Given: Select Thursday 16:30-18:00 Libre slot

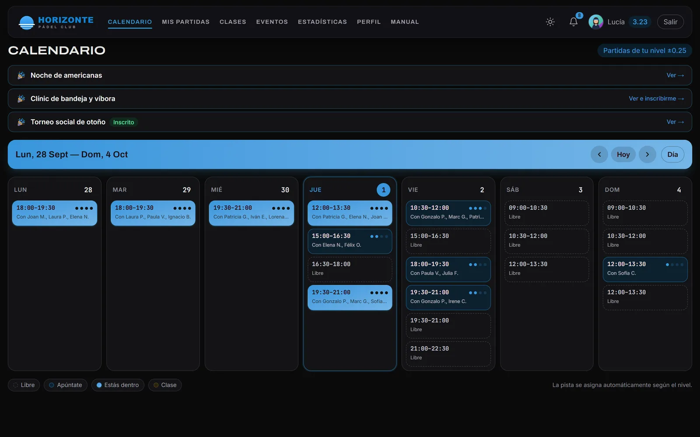Looking at the screenshot, I should coord(350,270).
